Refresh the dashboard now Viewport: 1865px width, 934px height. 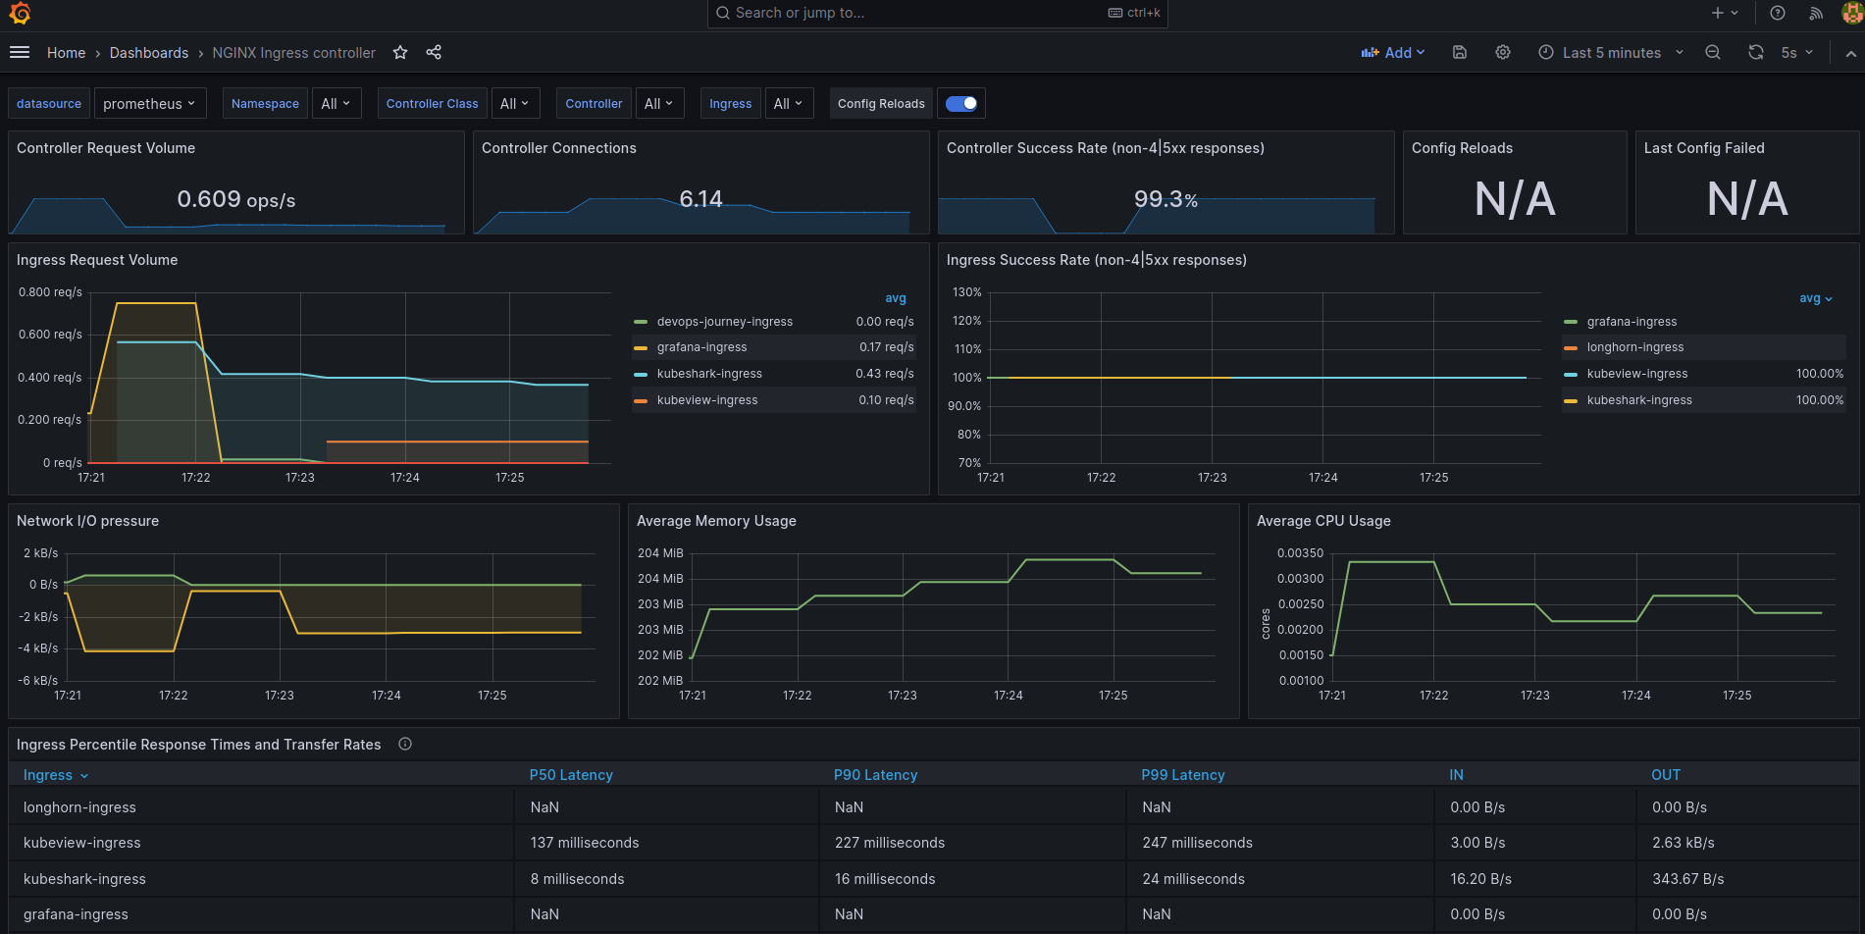click(x=1756, y=53)
